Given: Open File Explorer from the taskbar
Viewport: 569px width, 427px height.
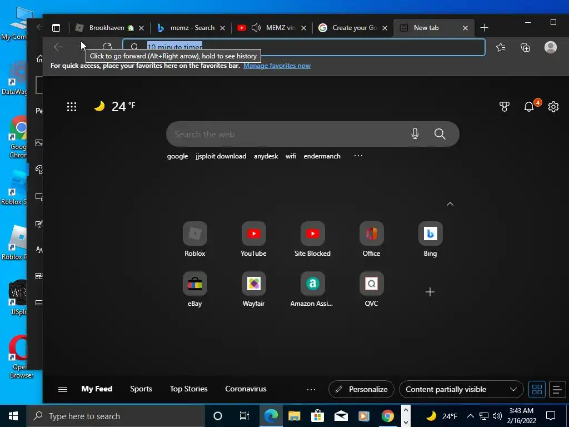Looking at the screenshot, I should 294,416.
